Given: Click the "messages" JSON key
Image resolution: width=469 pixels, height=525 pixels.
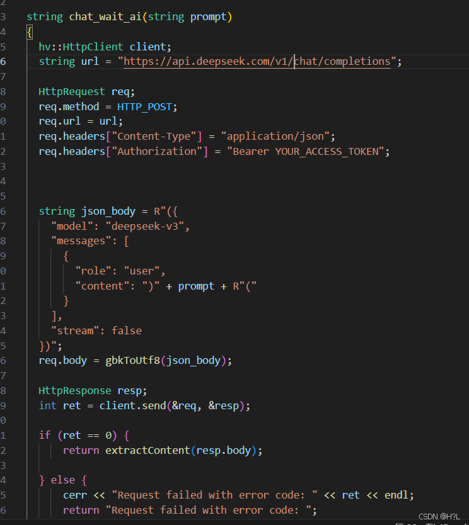Looking at the screenshot, I should pos(81,241).
